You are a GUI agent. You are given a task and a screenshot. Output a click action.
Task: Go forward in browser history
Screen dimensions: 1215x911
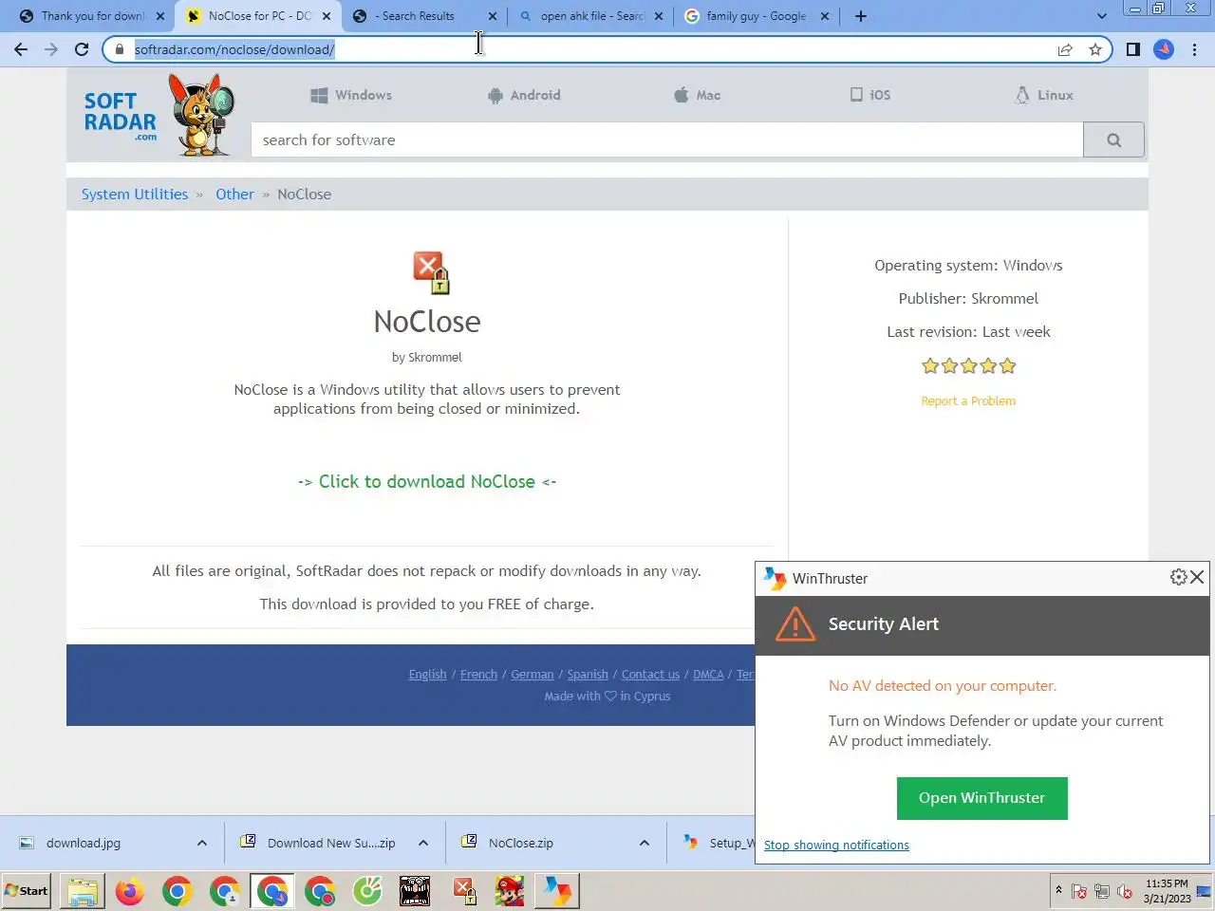[51, 49]
